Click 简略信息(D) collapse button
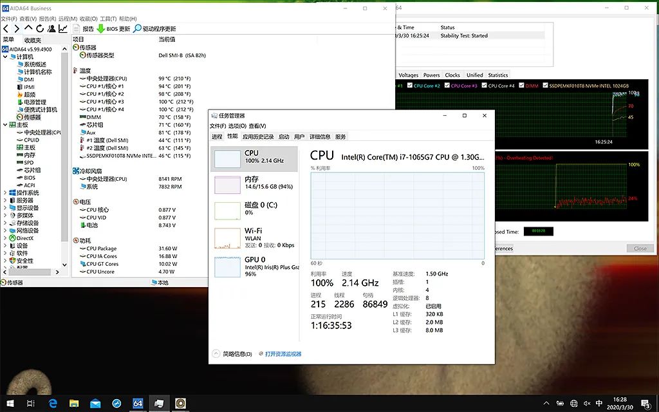Screen dimensions: 659x412 pyautogui.click(x=232, y=354)
